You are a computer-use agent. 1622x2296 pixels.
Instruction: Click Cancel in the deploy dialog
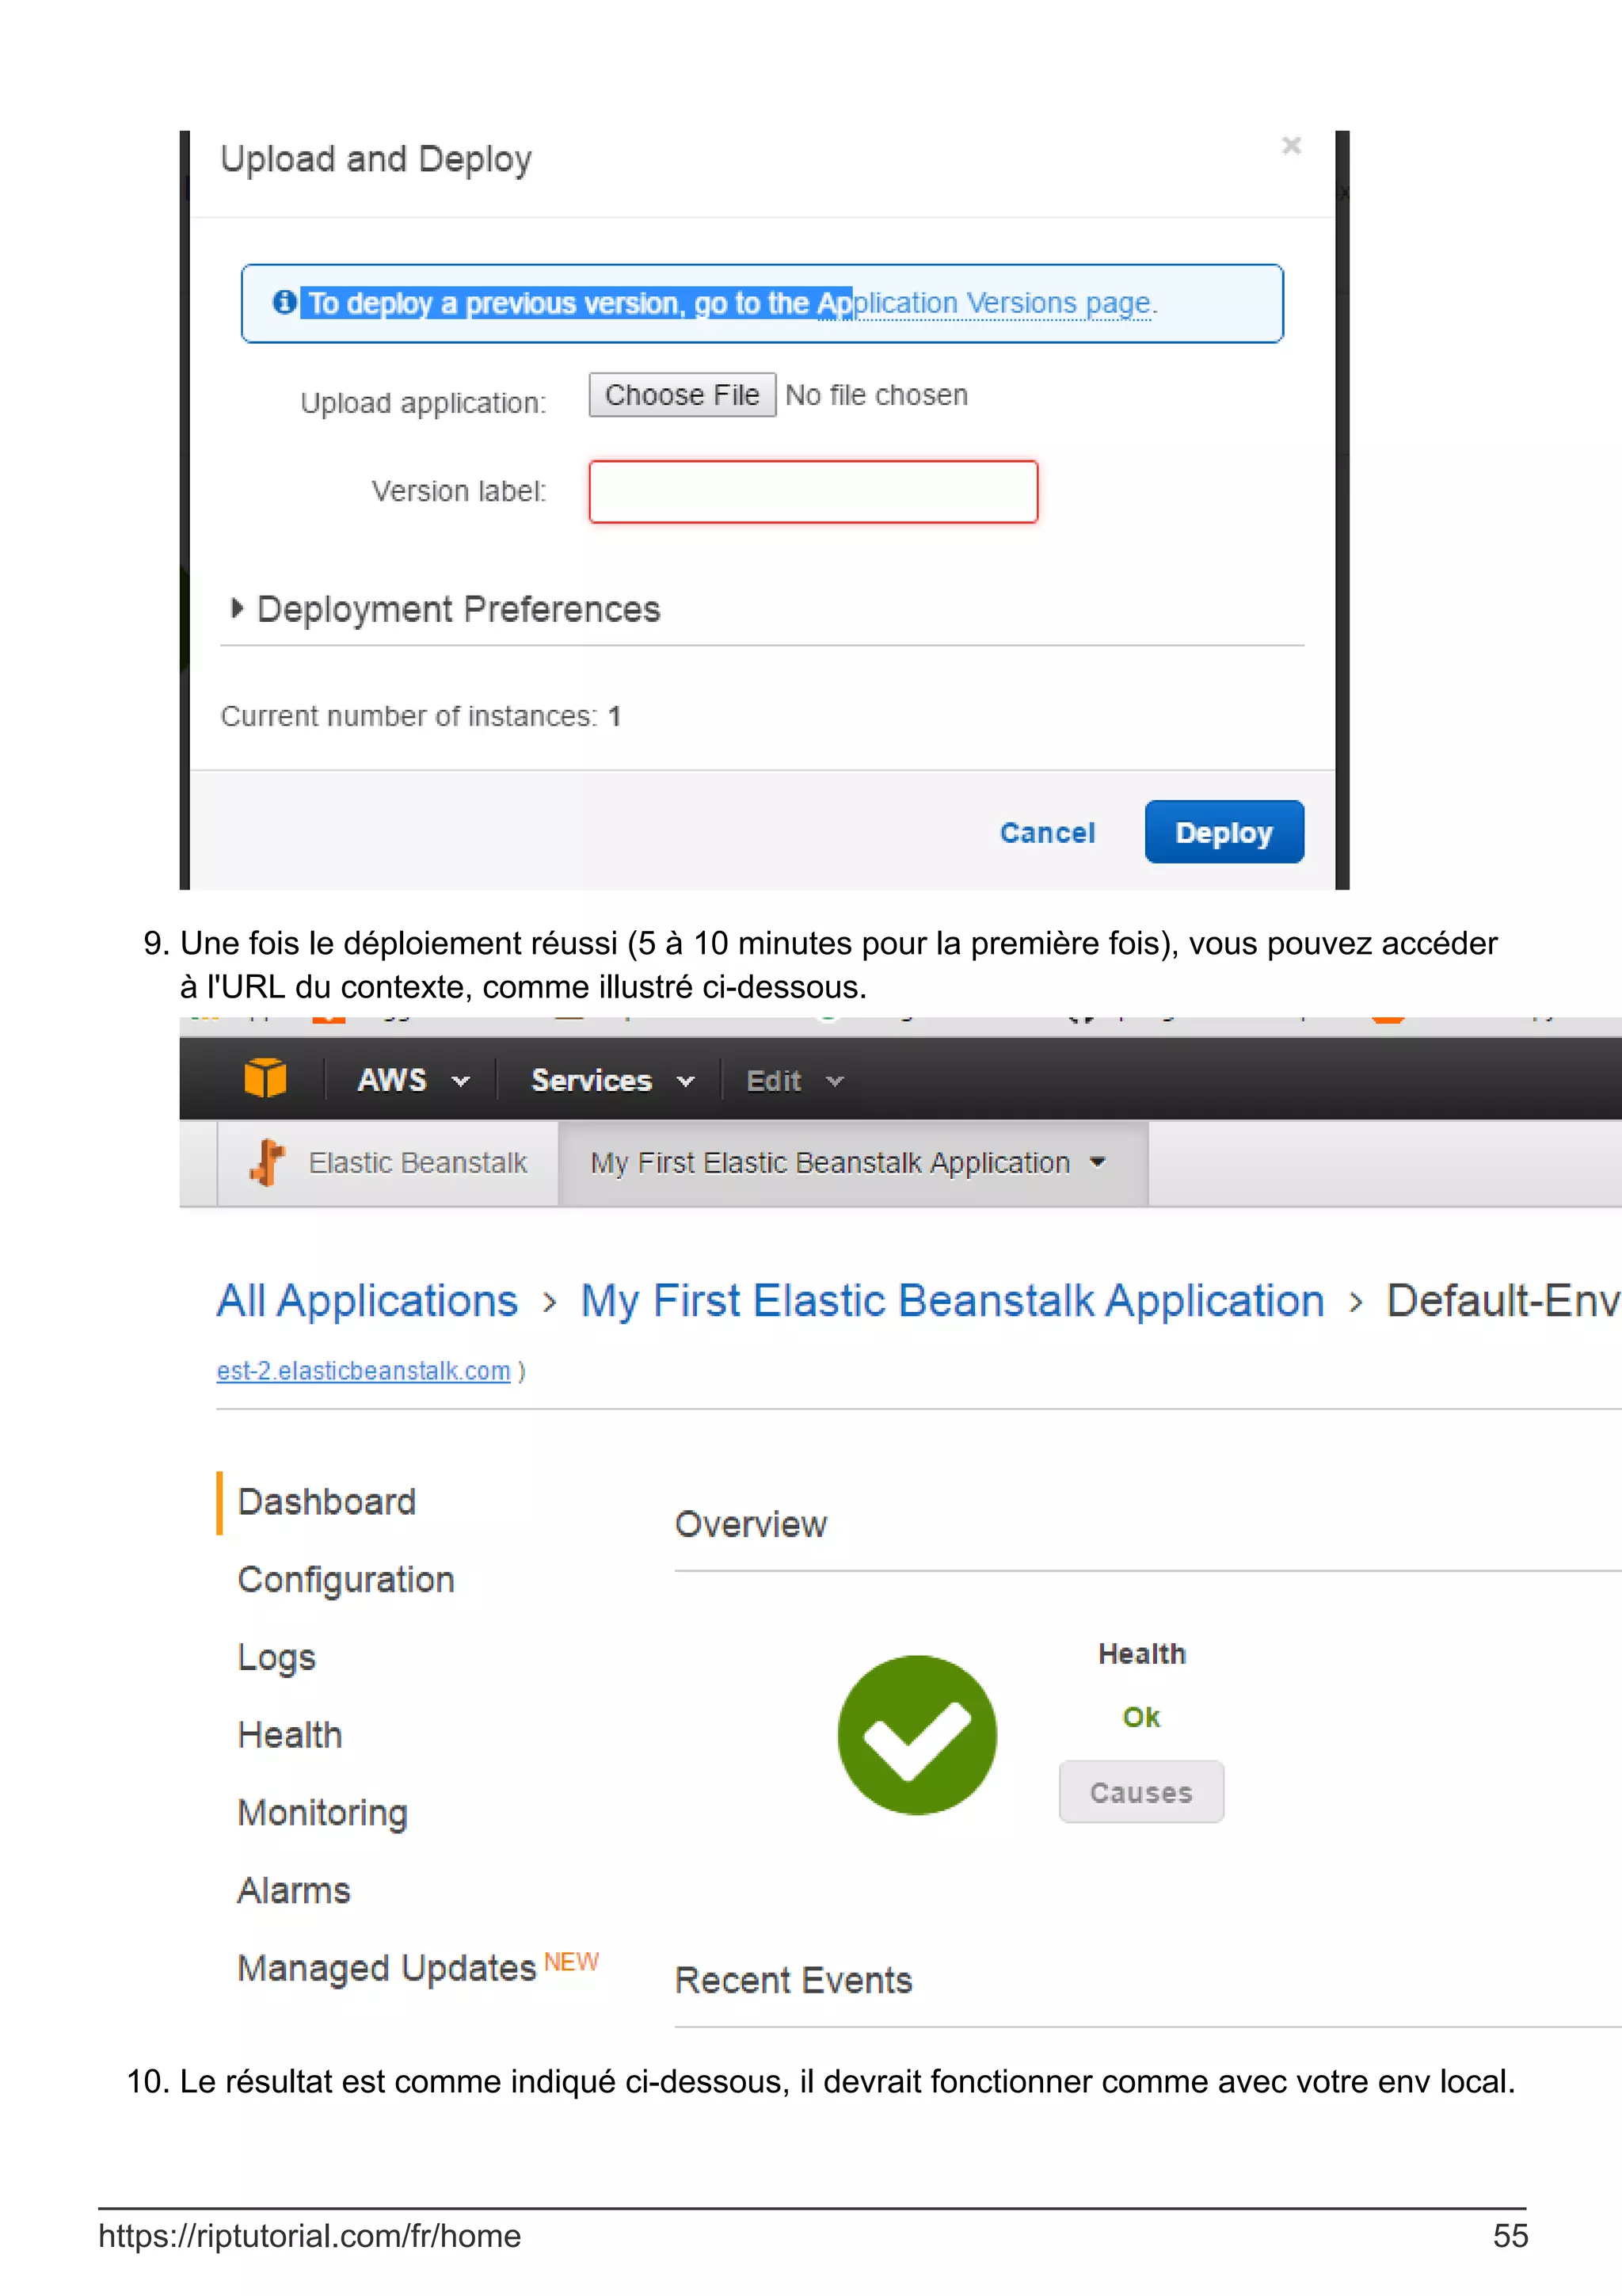pos(1046,832)
